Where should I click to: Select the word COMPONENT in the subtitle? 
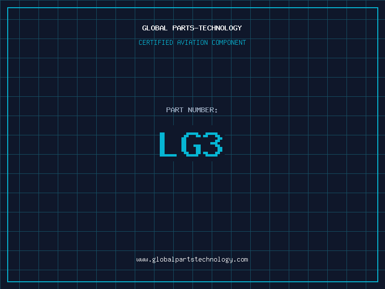[229, 42]
